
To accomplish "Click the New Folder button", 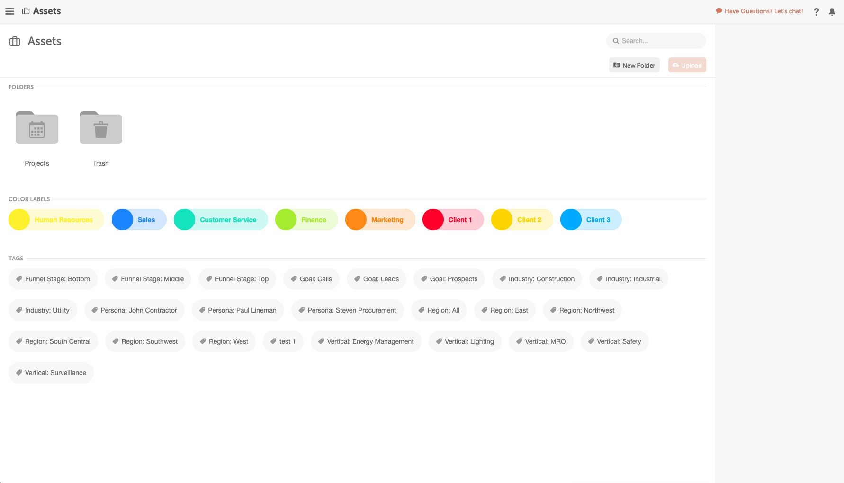I will [634, 65].
